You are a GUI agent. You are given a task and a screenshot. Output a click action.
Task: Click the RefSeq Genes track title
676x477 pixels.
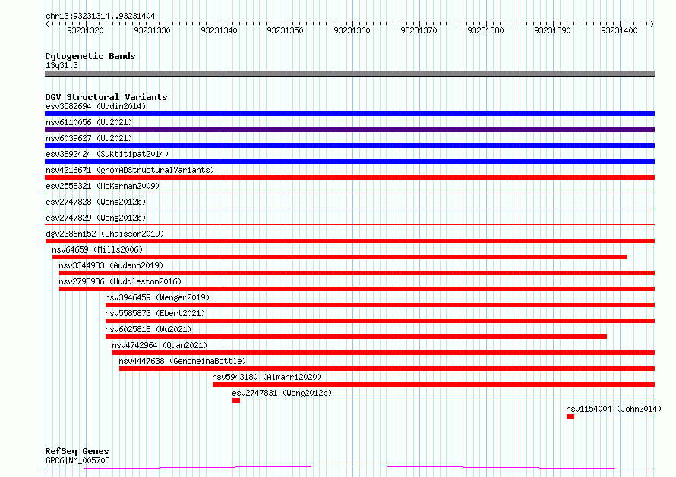click(77, 452)
